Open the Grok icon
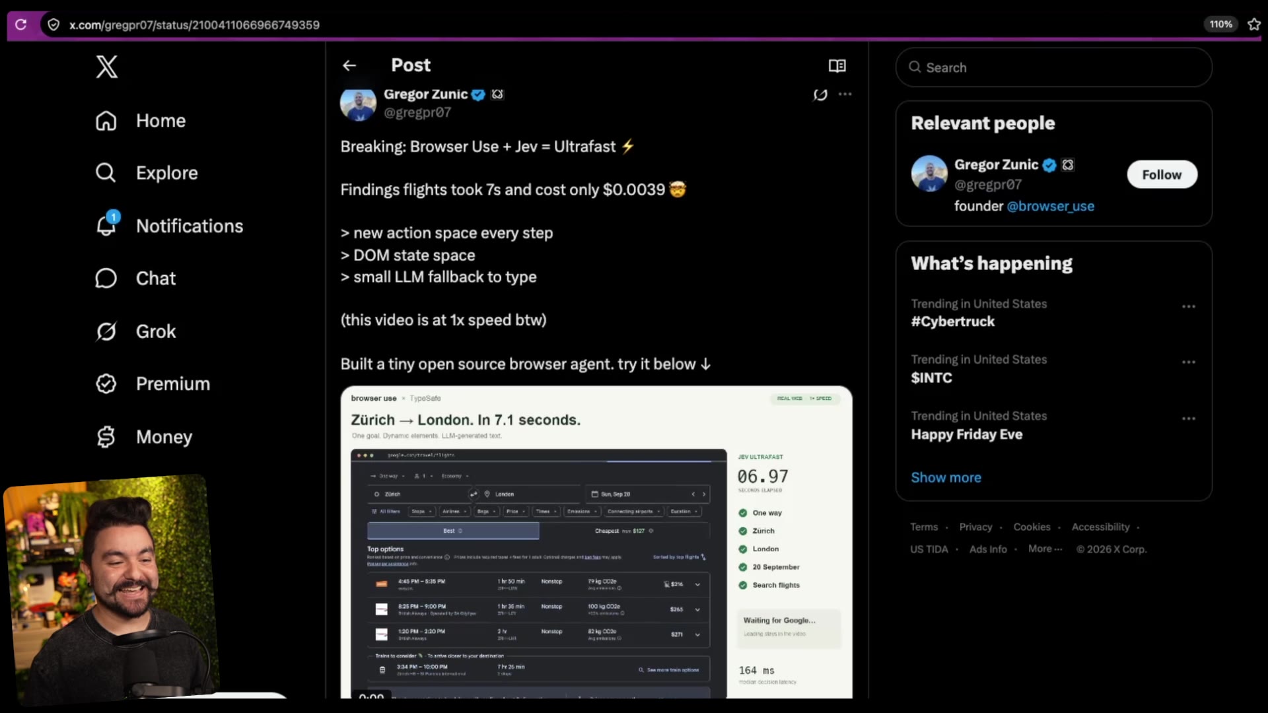The height and width of the screenshot is (713, 1268). [x=106, y=331]
